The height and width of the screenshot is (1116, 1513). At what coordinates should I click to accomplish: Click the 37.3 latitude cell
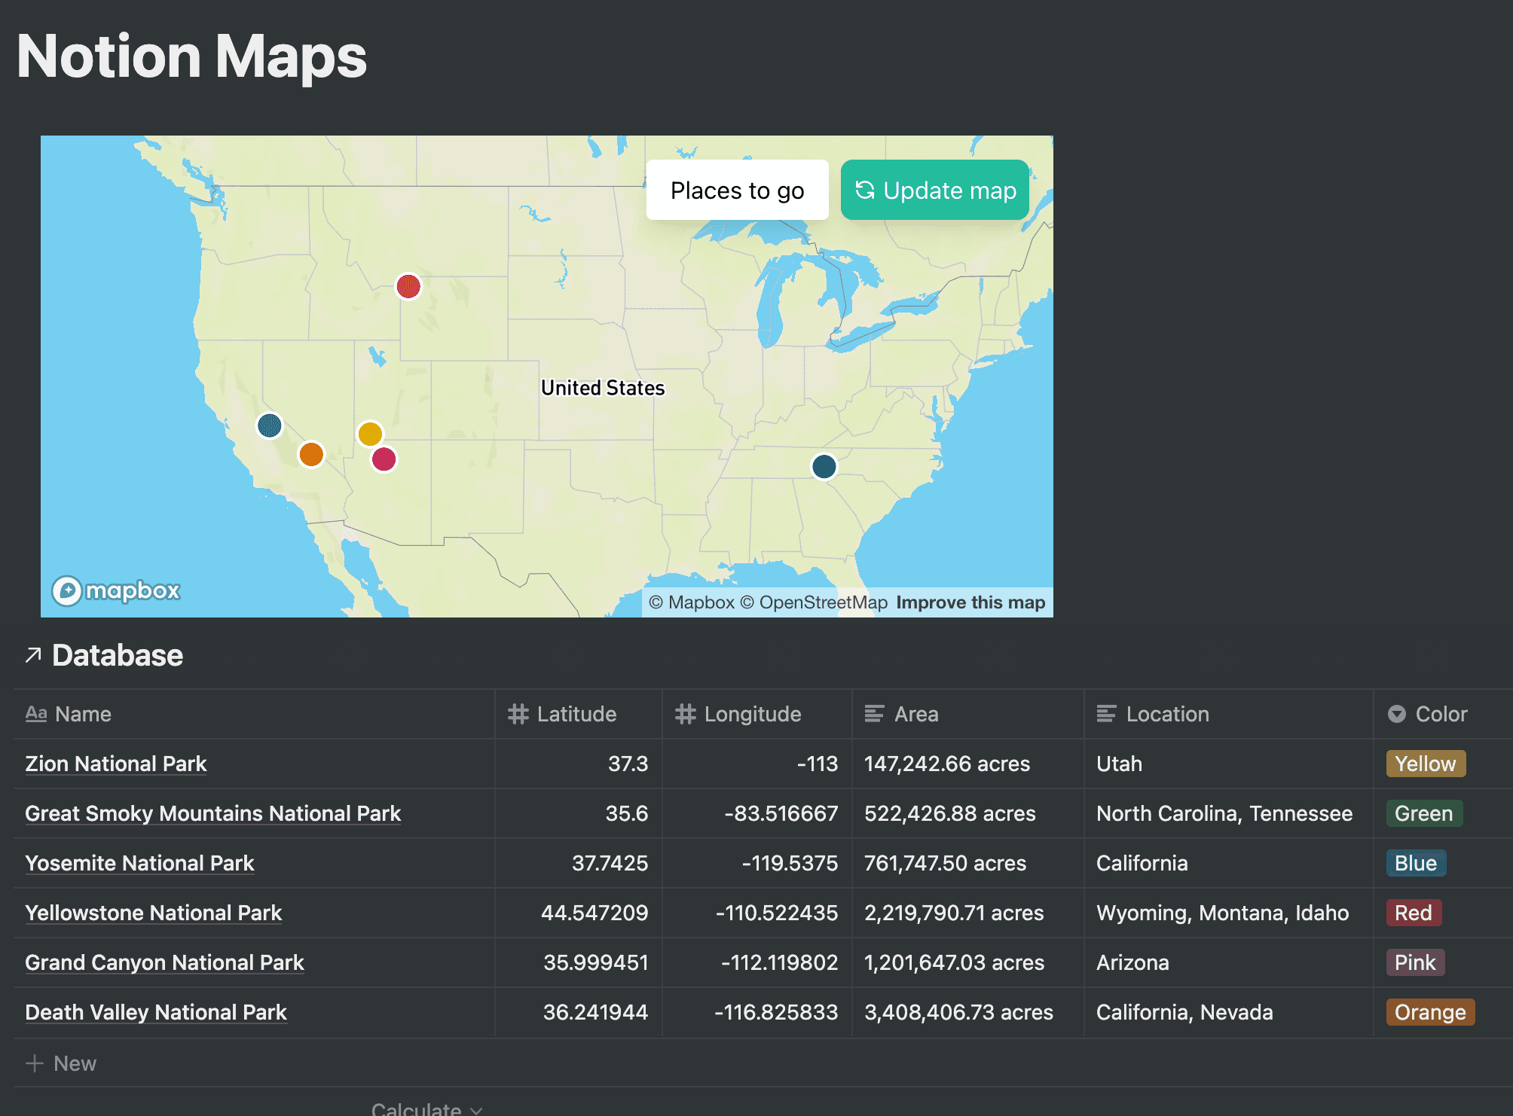(x=579, y=764)
